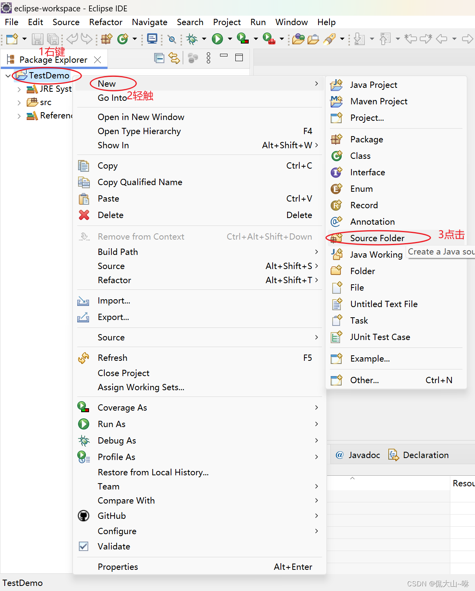Click the Save All toolbar icon
Screen dimensions: 475x591
(53, 39)
